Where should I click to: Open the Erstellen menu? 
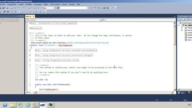[29, 4]
